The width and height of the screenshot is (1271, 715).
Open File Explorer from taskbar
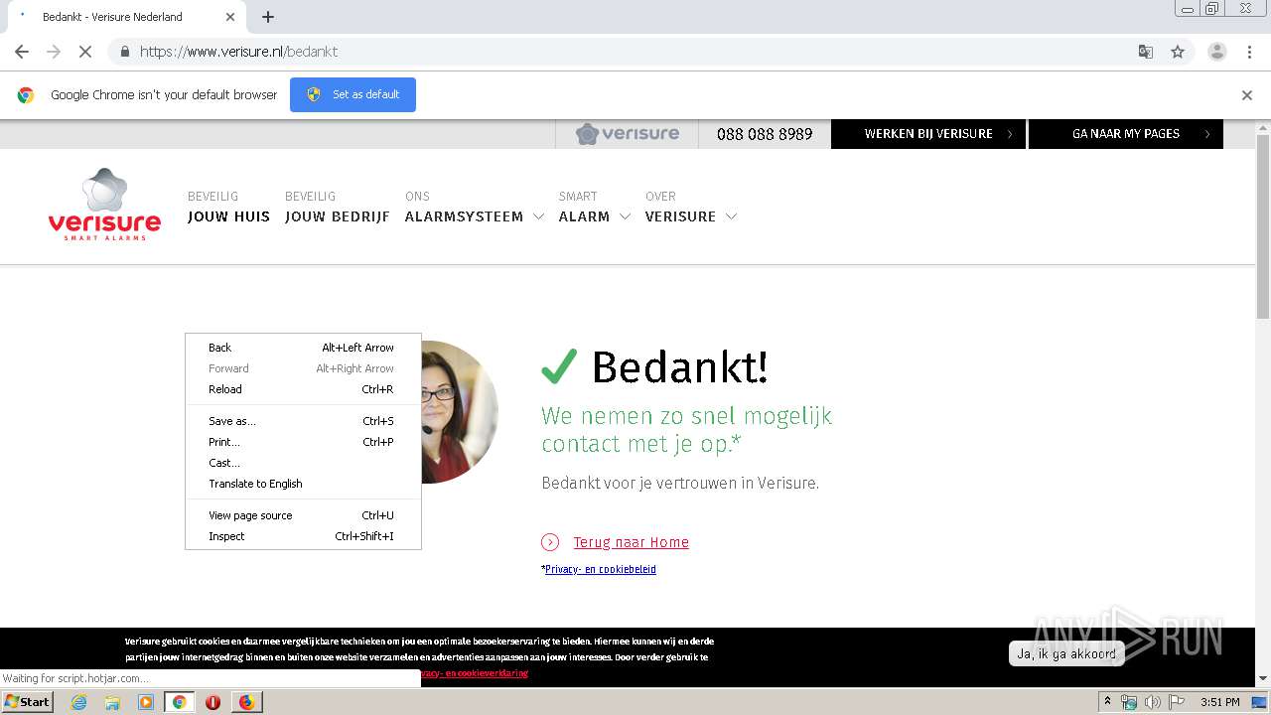pyautogui.click(x=112, y=702)
